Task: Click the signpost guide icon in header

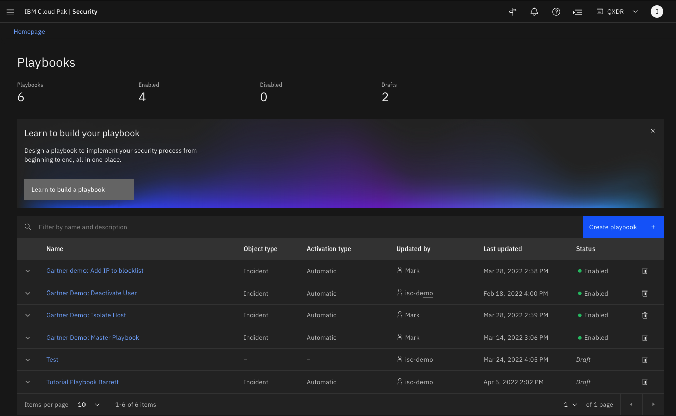Action: 512,12
